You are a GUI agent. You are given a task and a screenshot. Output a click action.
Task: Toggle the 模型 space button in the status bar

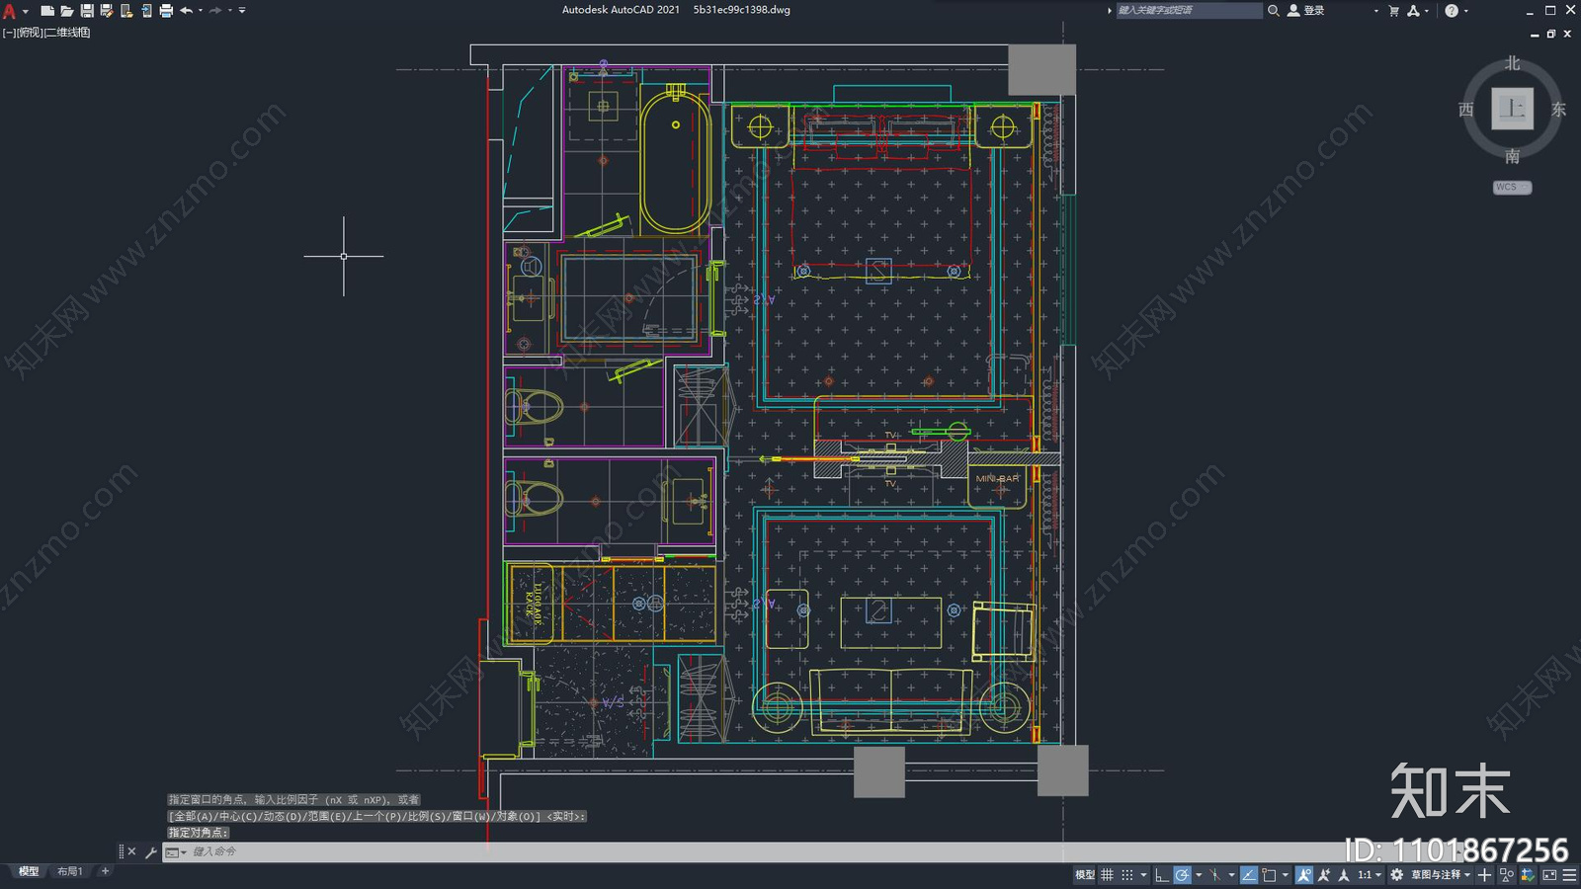[1085, 875]
